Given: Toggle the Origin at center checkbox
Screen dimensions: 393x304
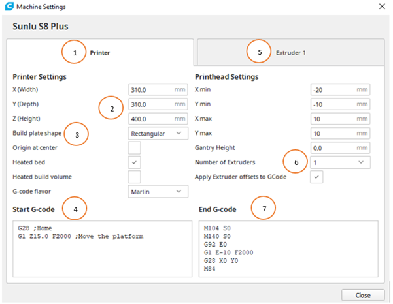Looking at the screenshot, I should point(134,148).
